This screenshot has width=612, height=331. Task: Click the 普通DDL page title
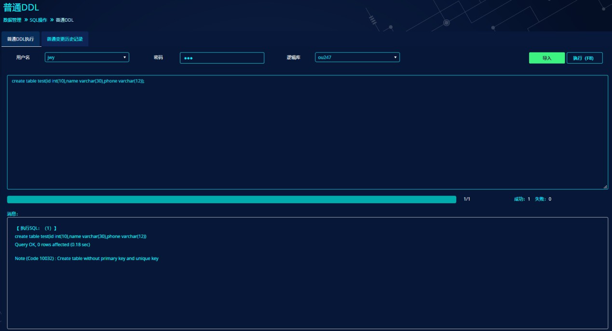pos(21,7)
